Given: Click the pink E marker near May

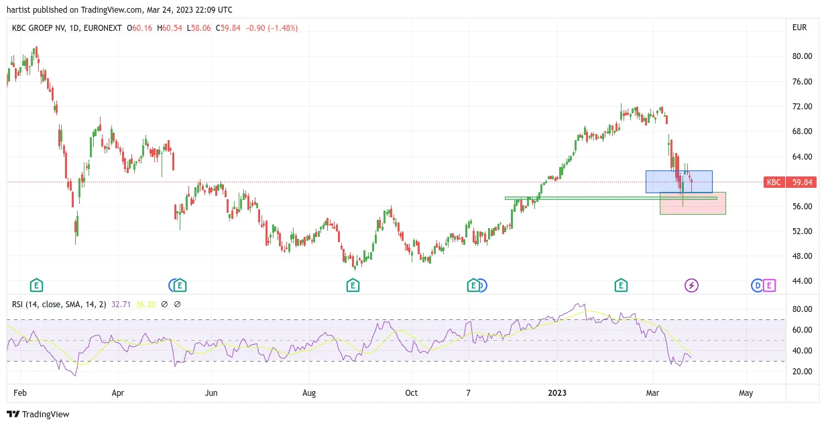Looking at the screenshot, I should click(x=769, y=286).
